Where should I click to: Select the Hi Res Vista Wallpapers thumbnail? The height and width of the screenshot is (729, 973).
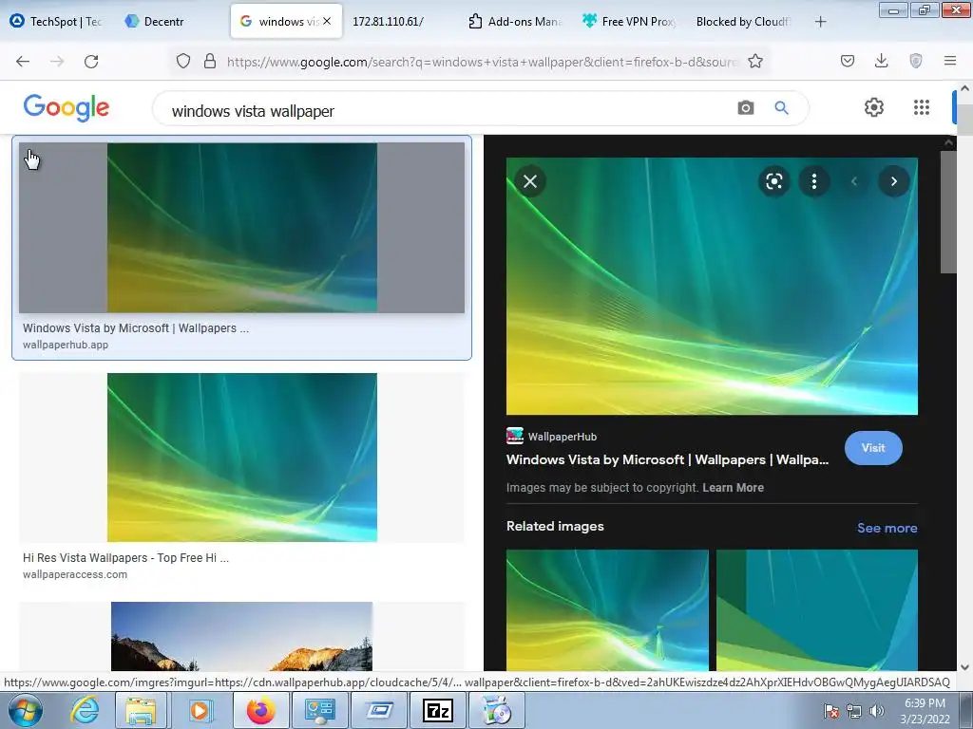242,458
